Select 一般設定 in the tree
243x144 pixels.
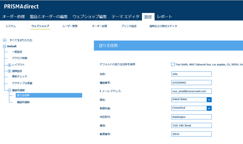(x=17, y=52)
